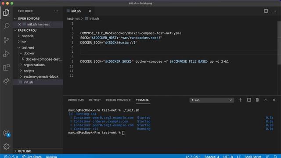Screen dimensions: 281x158
Task: Open Explorer more actions ellipsis
Action: point(56,11)
